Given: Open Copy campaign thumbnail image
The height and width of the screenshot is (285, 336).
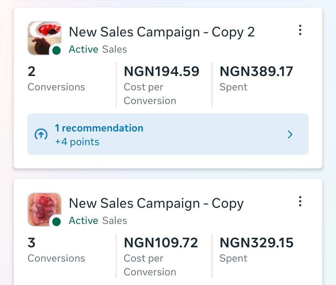Looking at the screenshot, I should (x=44, y=209).
